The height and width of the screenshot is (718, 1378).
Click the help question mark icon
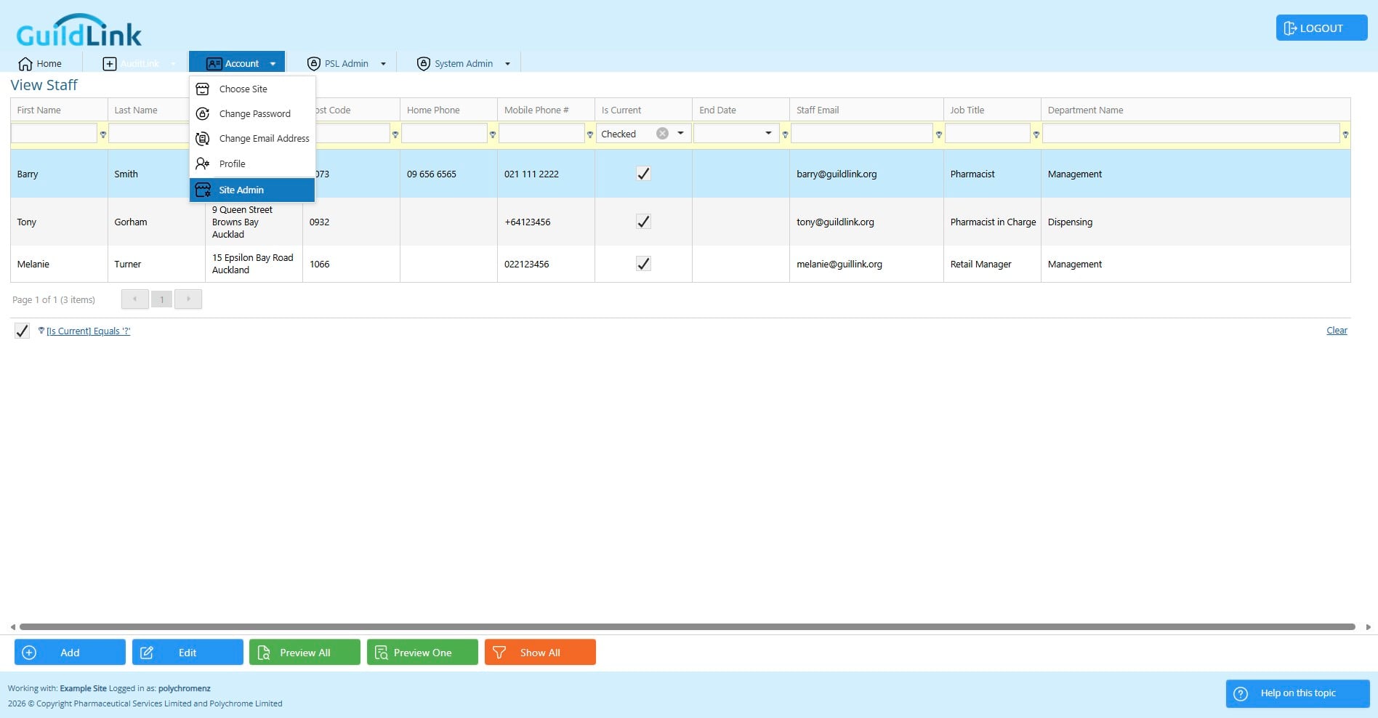coord(1241,693)
